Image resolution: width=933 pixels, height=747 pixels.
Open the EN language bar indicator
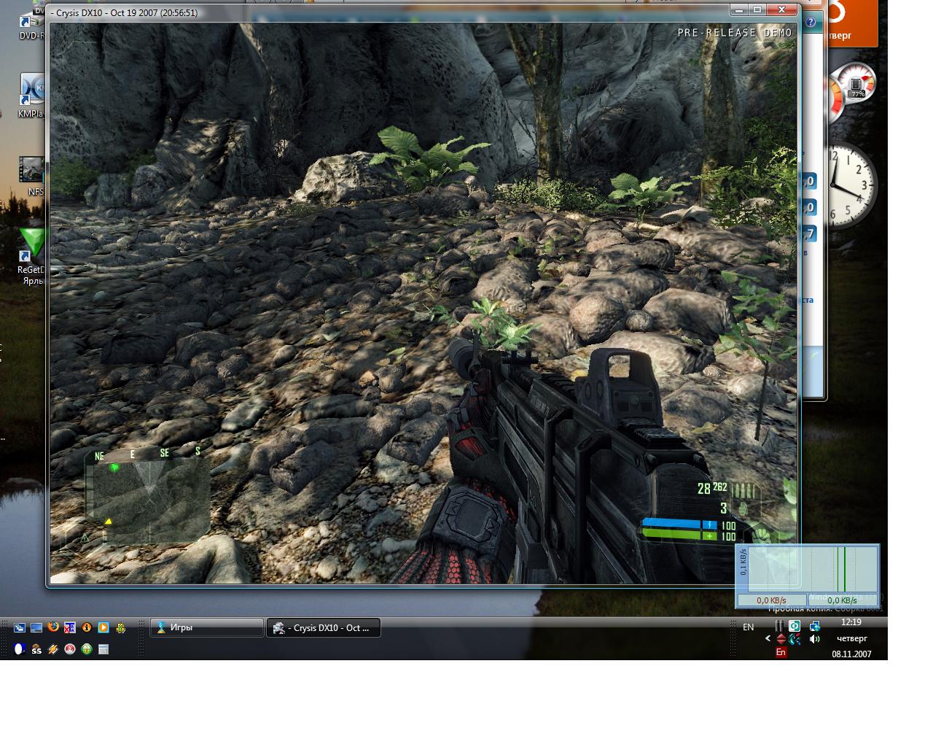[748, 627]
